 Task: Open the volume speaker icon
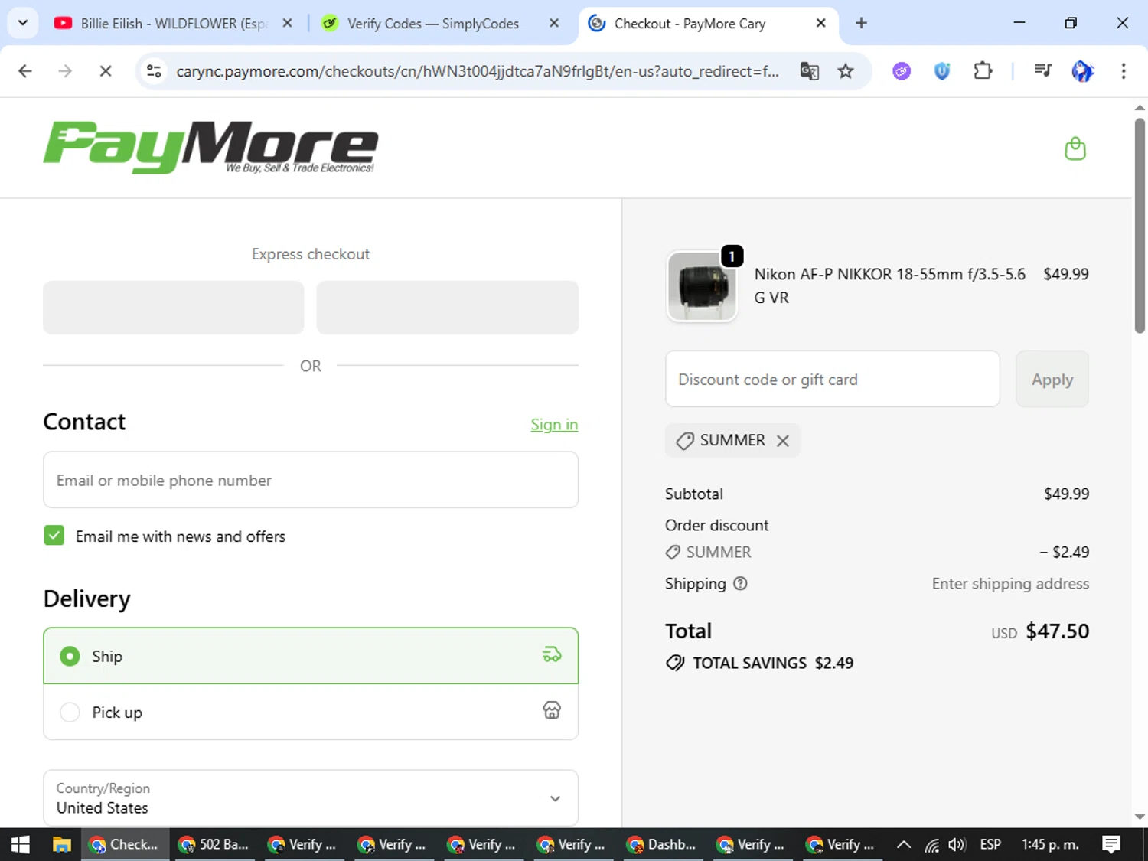(x=957, y=844)
